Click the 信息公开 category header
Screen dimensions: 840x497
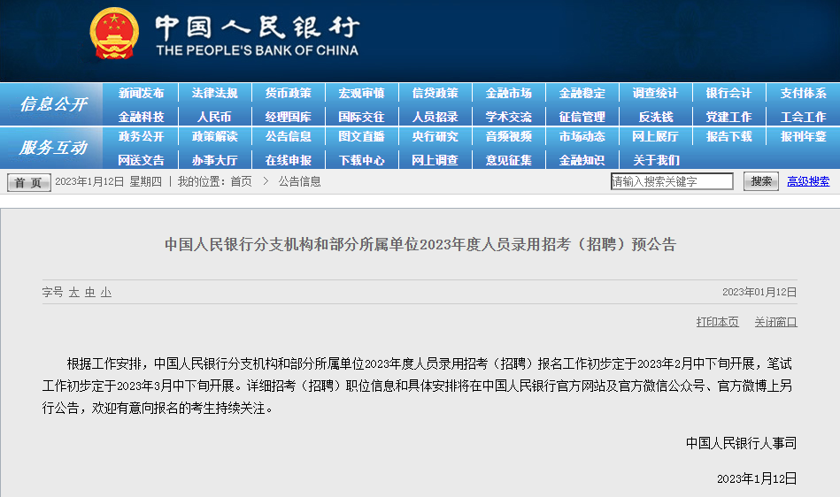[x=52, y=103]
